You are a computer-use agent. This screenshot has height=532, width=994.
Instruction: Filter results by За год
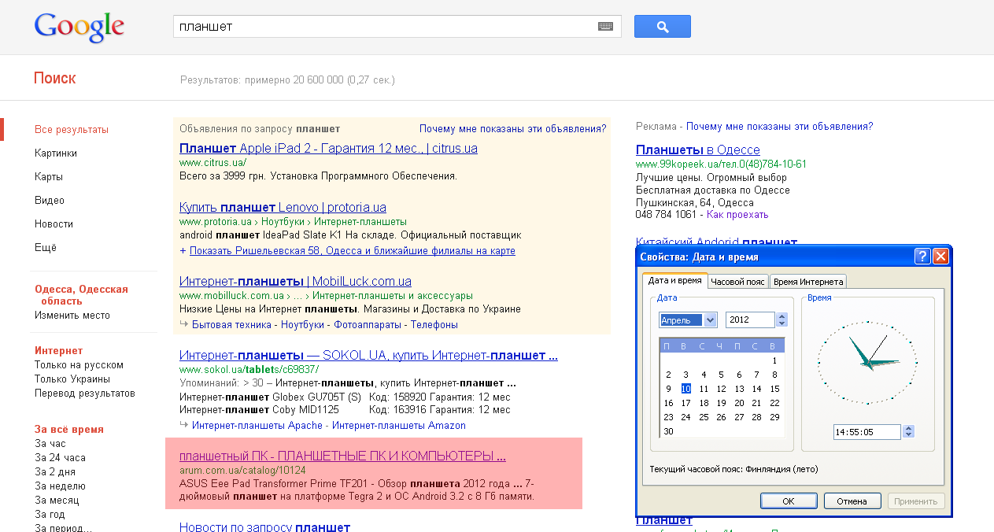pos(50,515)
